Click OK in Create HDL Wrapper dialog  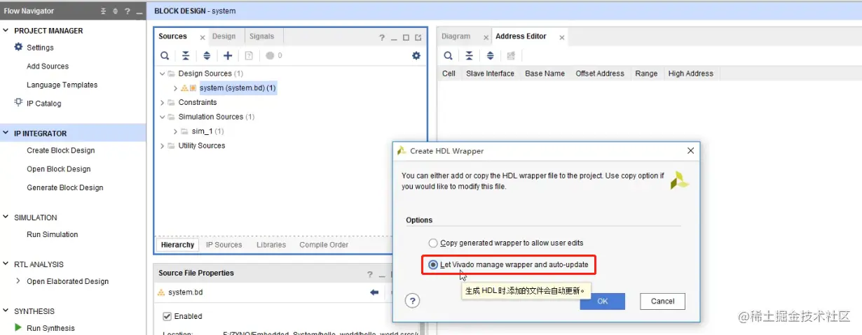pyautogui.click(x=602, y=301)
